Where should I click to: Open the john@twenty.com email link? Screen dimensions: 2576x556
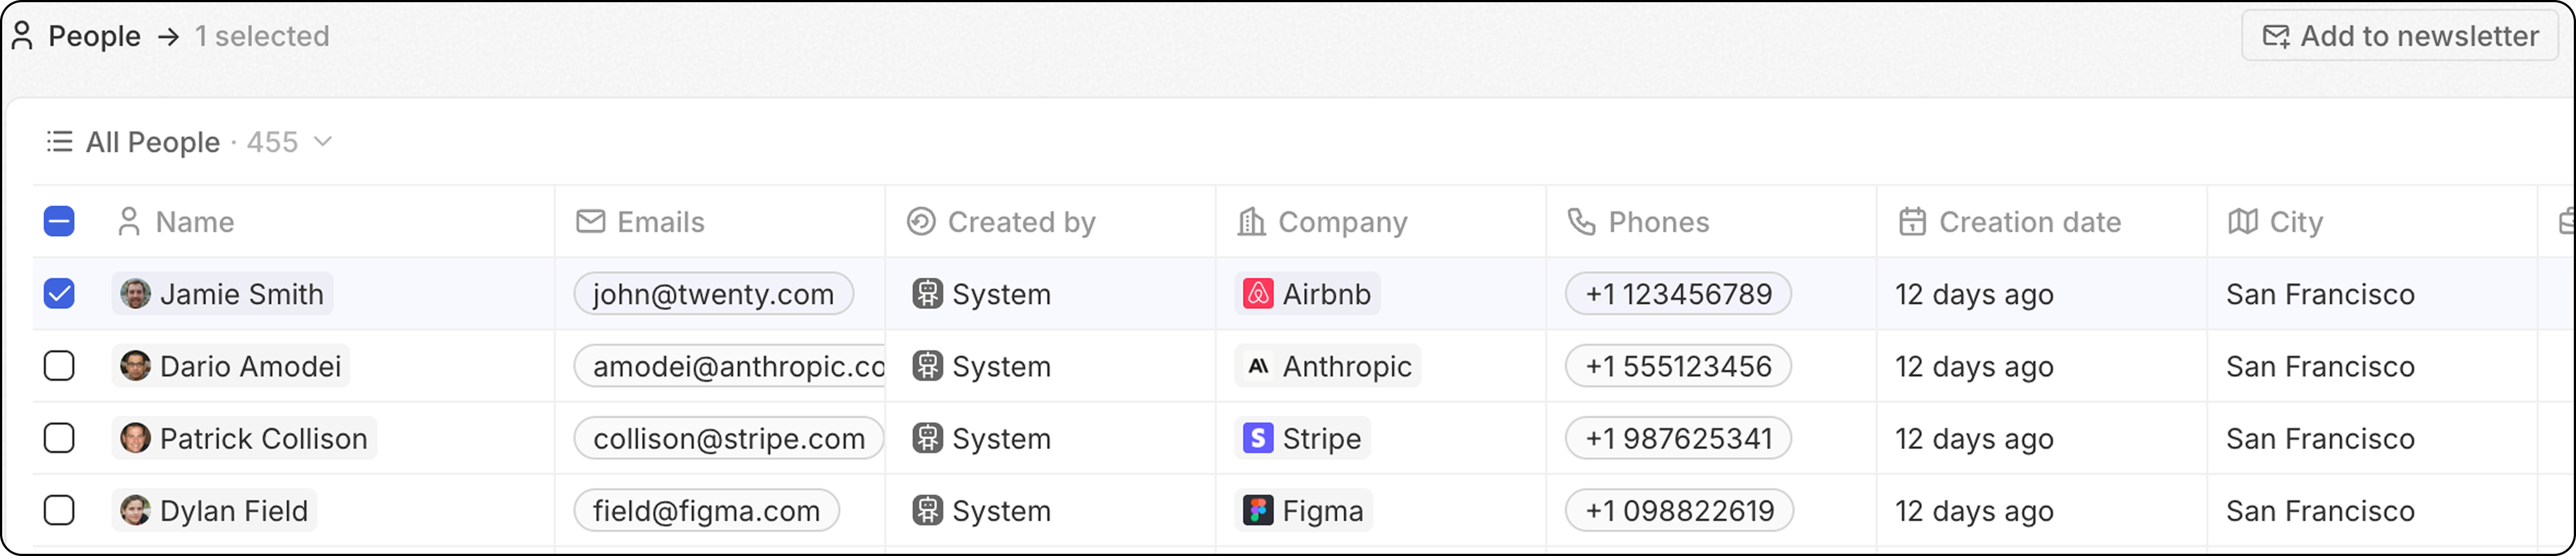click(x=713, y=294)
